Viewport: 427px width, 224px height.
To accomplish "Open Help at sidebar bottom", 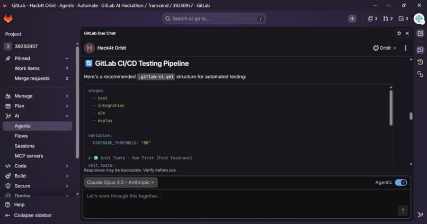I will tap(15, 205).
